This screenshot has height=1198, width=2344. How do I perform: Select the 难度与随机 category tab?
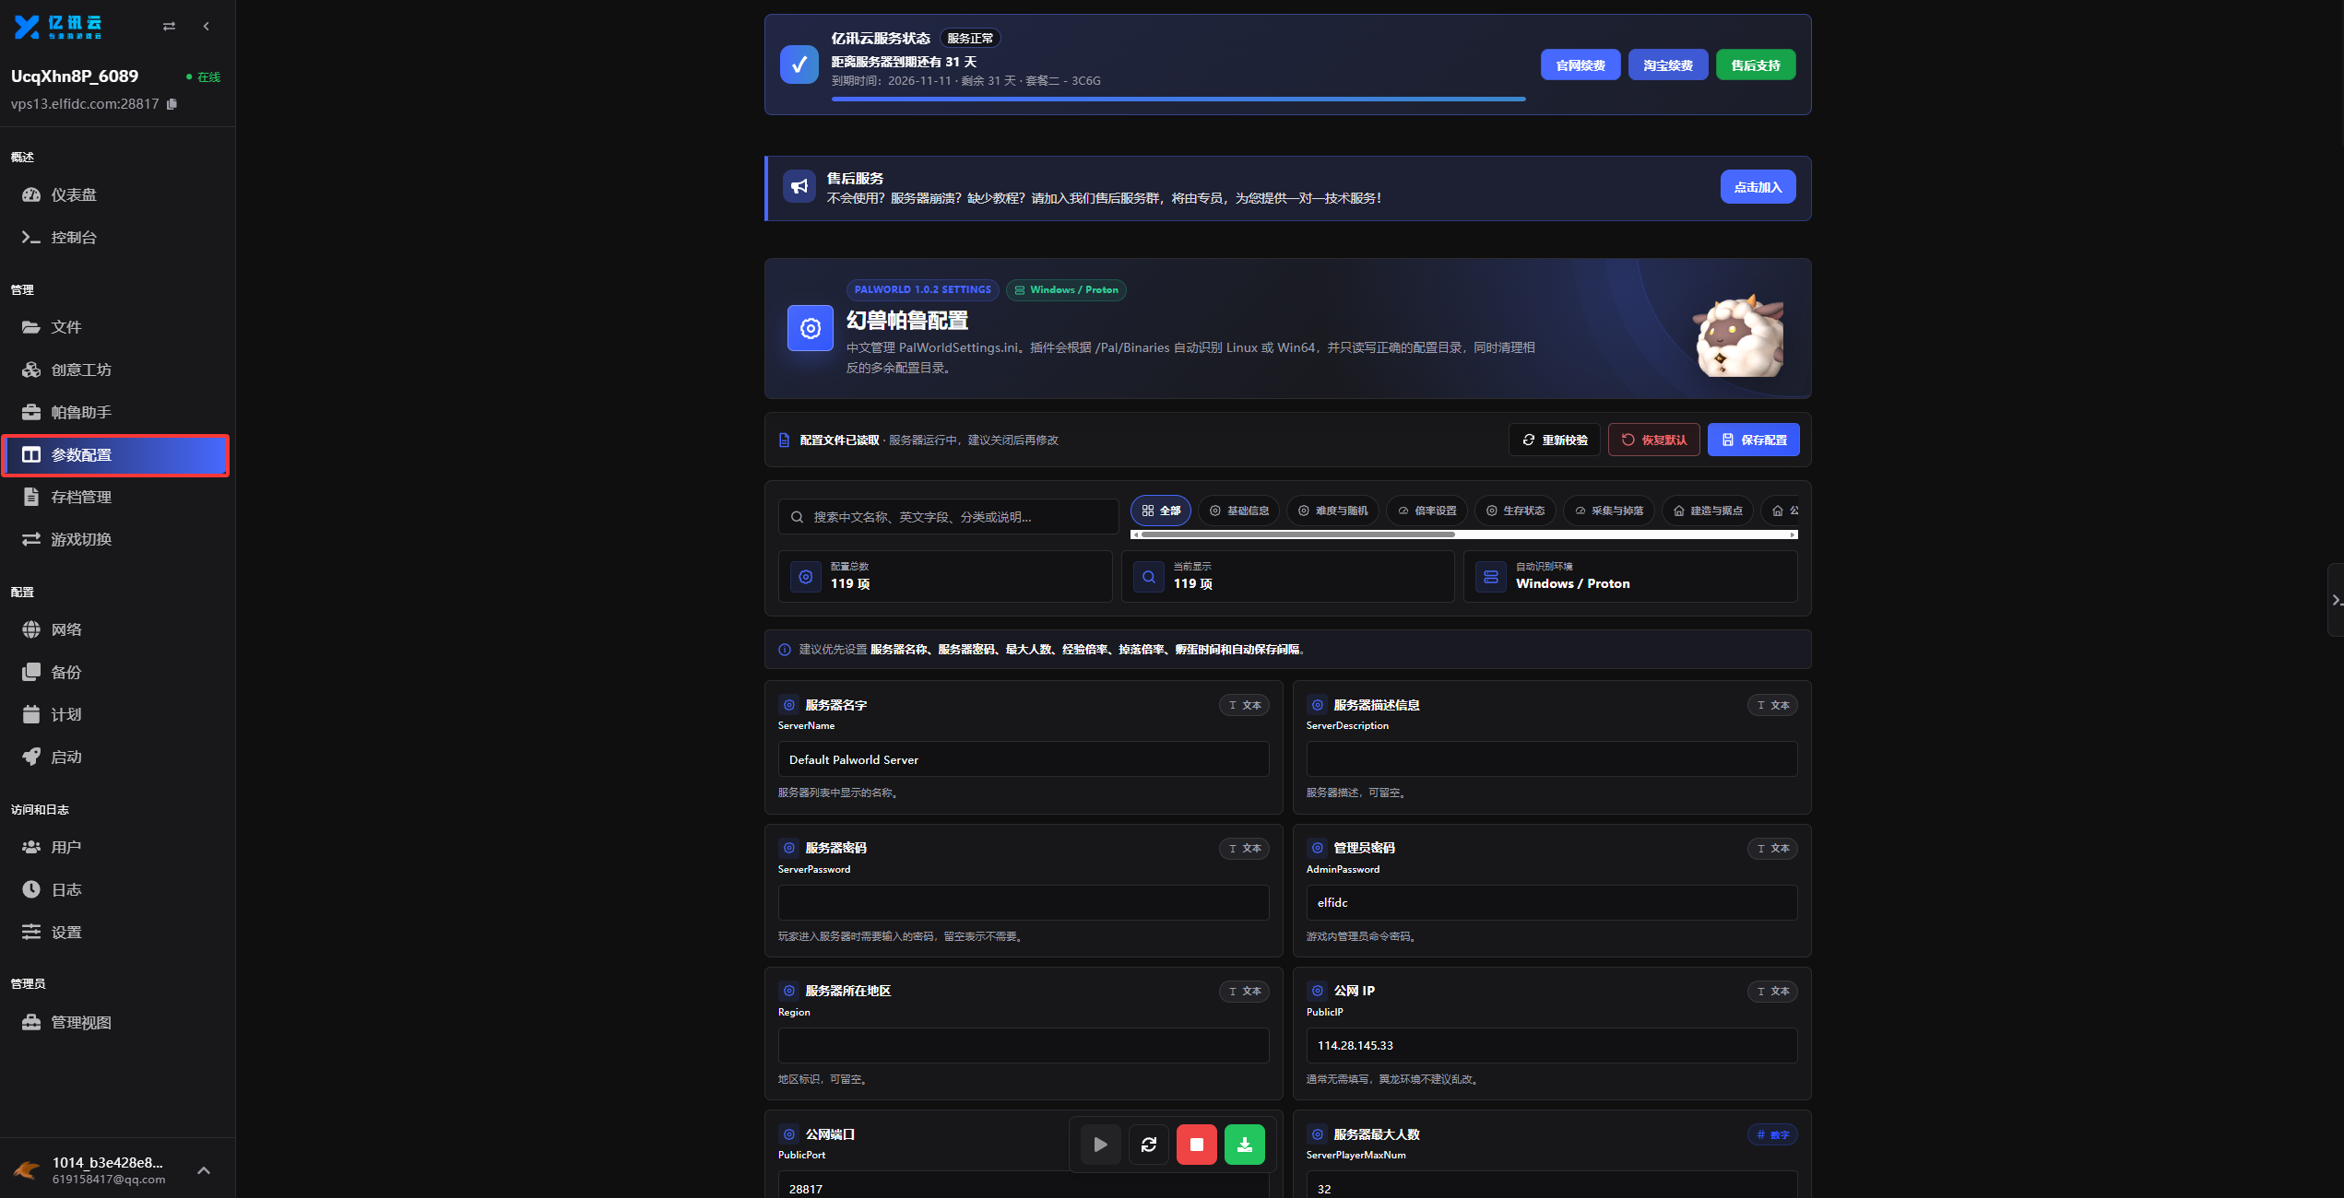point(1332,511)
